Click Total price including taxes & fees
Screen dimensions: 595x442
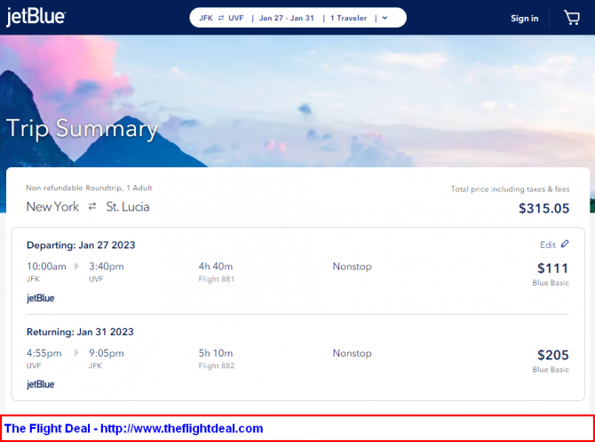tap(510, 189)
